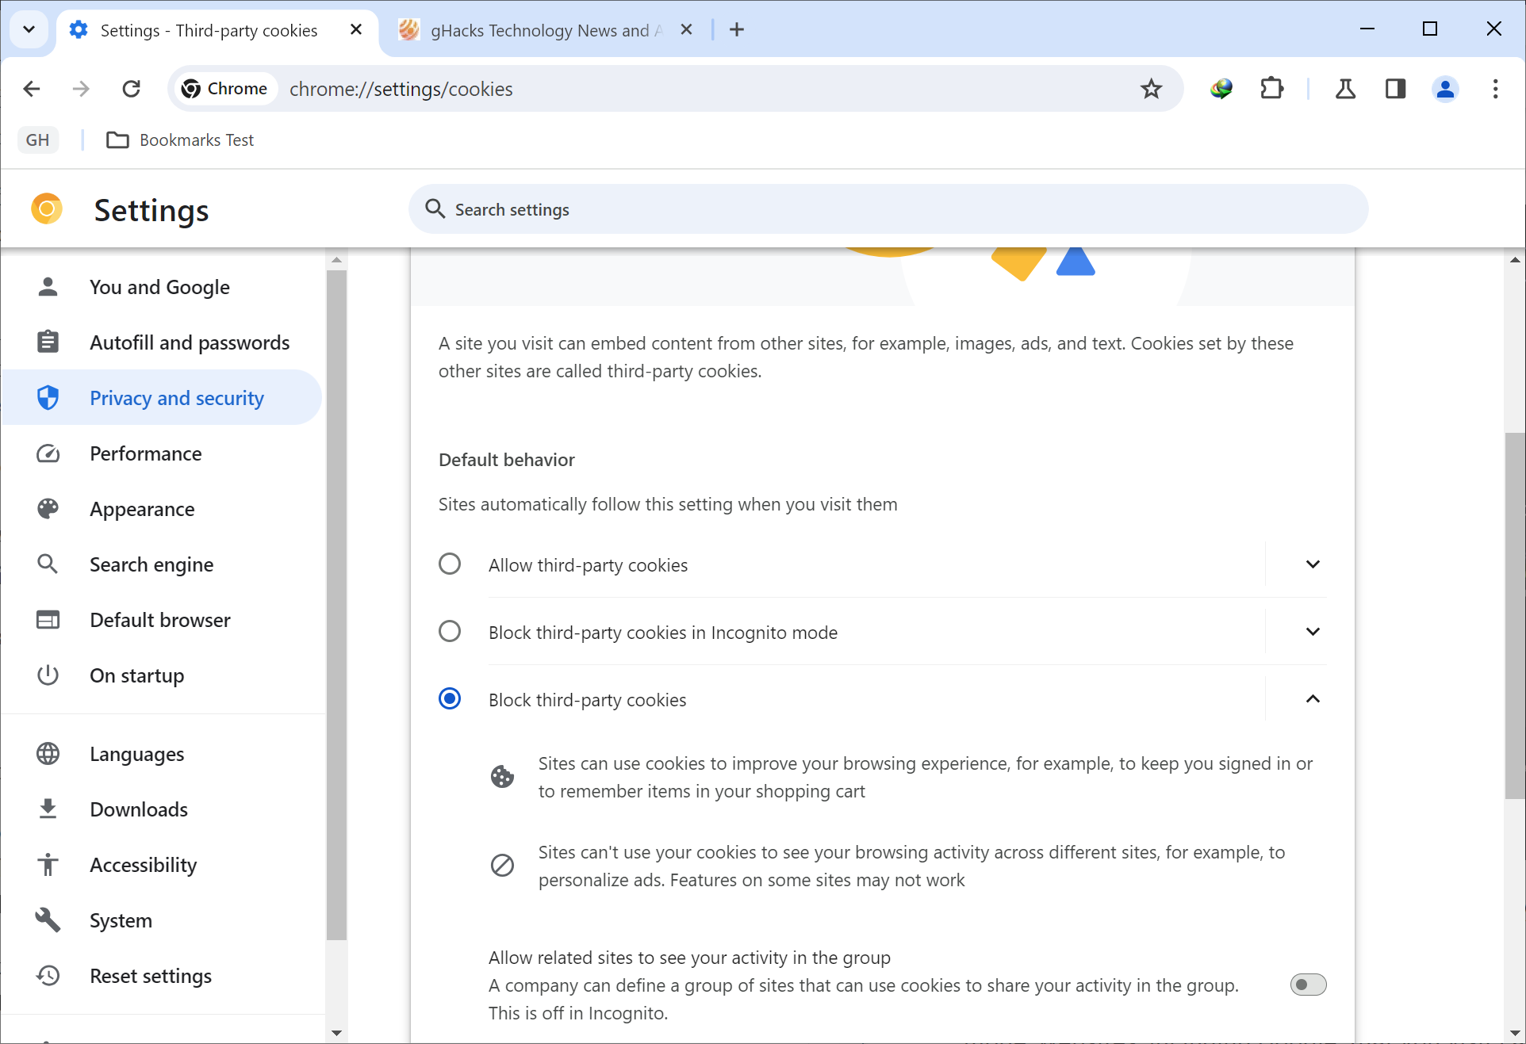Click the globe extension icon in toolbar
Viewport: 1526px width, 1044px height.
click(1221, 89)
